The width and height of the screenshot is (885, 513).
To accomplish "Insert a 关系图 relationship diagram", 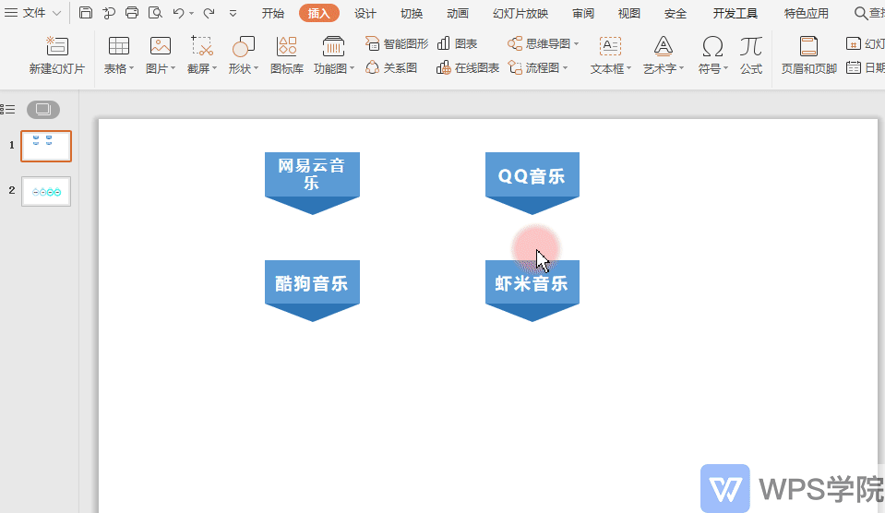I will (391, 68).
